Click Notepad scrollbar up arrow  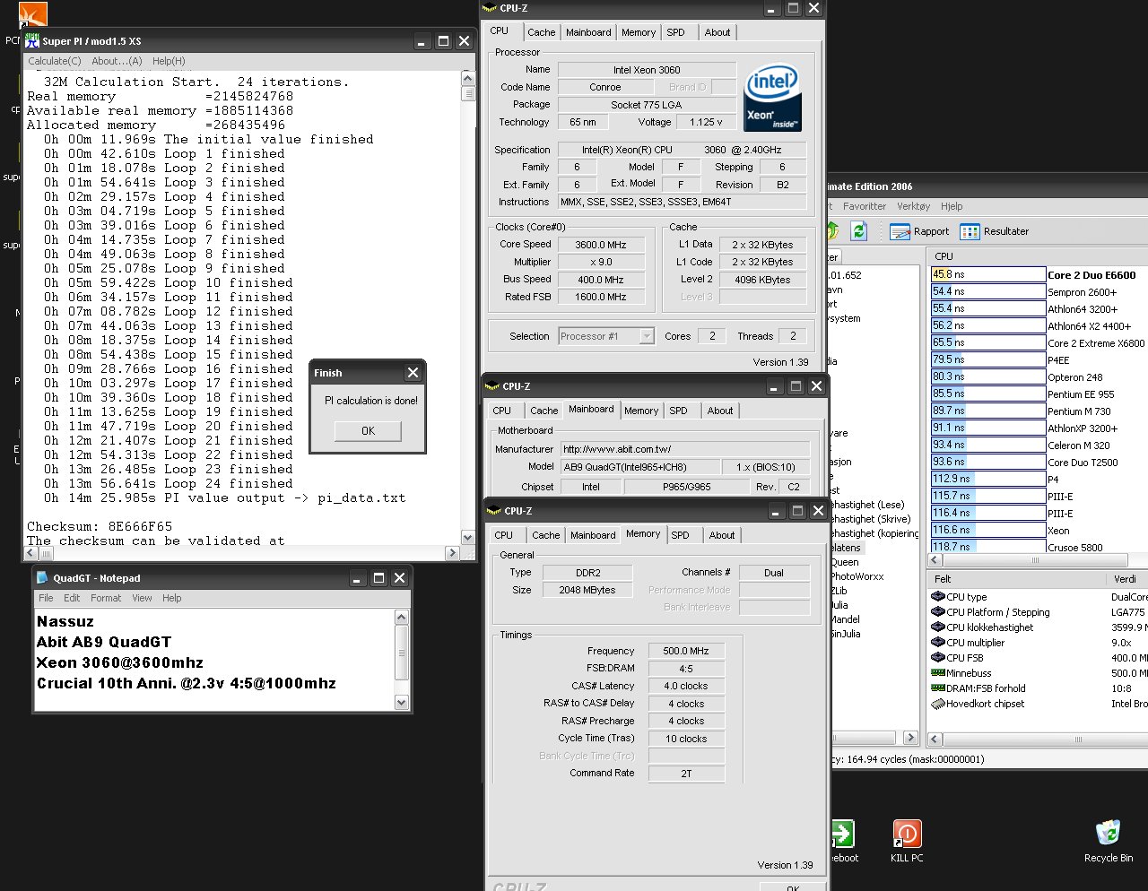point(401,618)
